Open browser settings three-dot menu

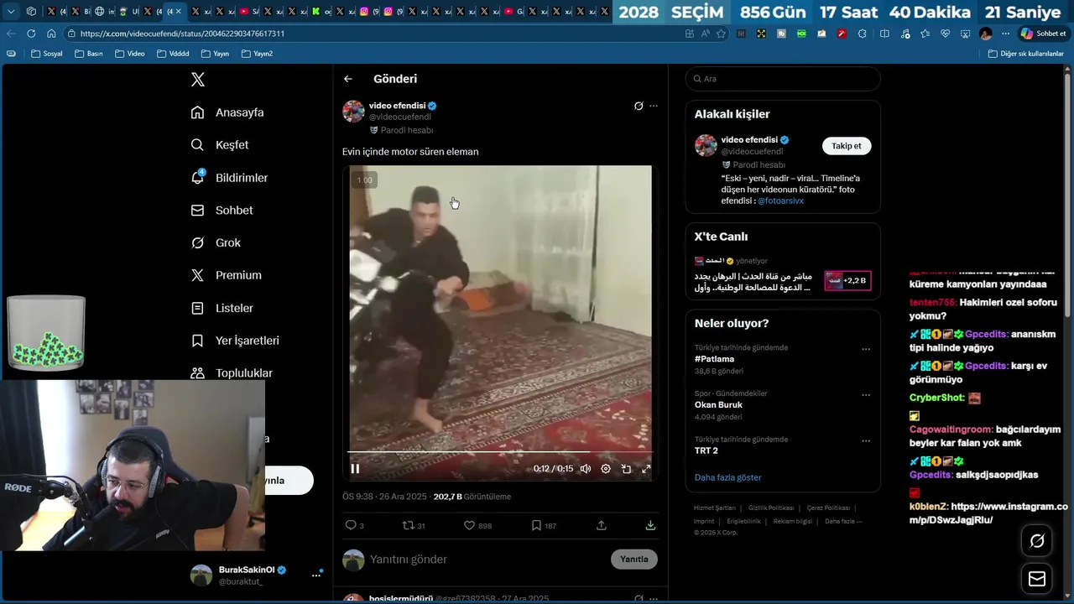click(1005, 34)
